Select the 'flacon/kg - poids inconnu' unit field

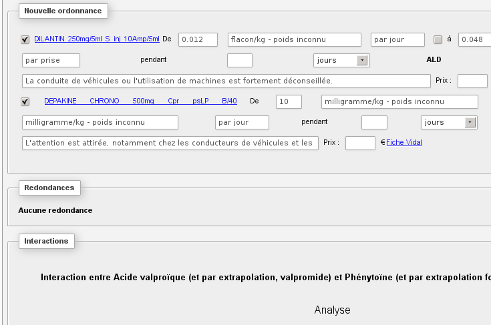click(294, 39)
